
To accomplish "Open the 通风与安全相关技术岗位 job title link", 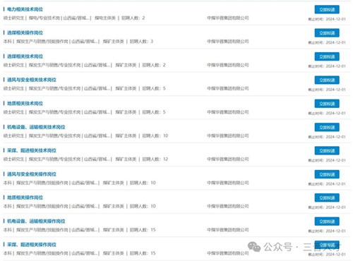I will coord(32,80).
